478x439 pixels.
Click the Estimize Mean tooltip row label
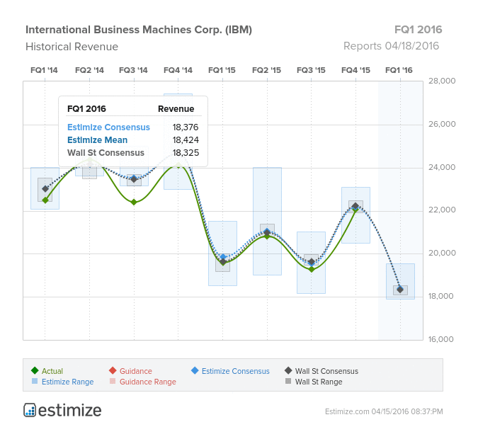click(97, 140)
